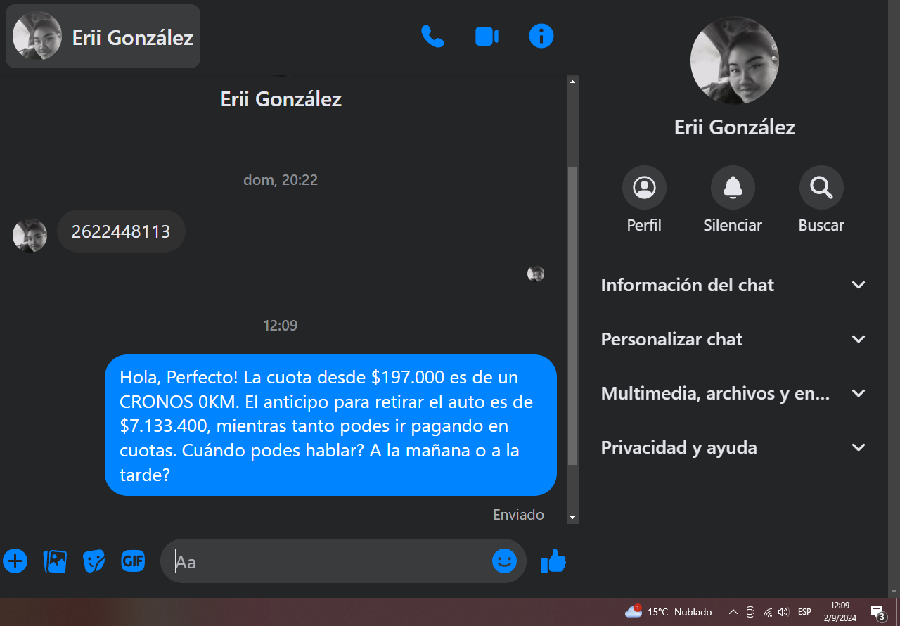900x626 pixels.
Task: Click the Enviado status text
Action: click(519, 515)
